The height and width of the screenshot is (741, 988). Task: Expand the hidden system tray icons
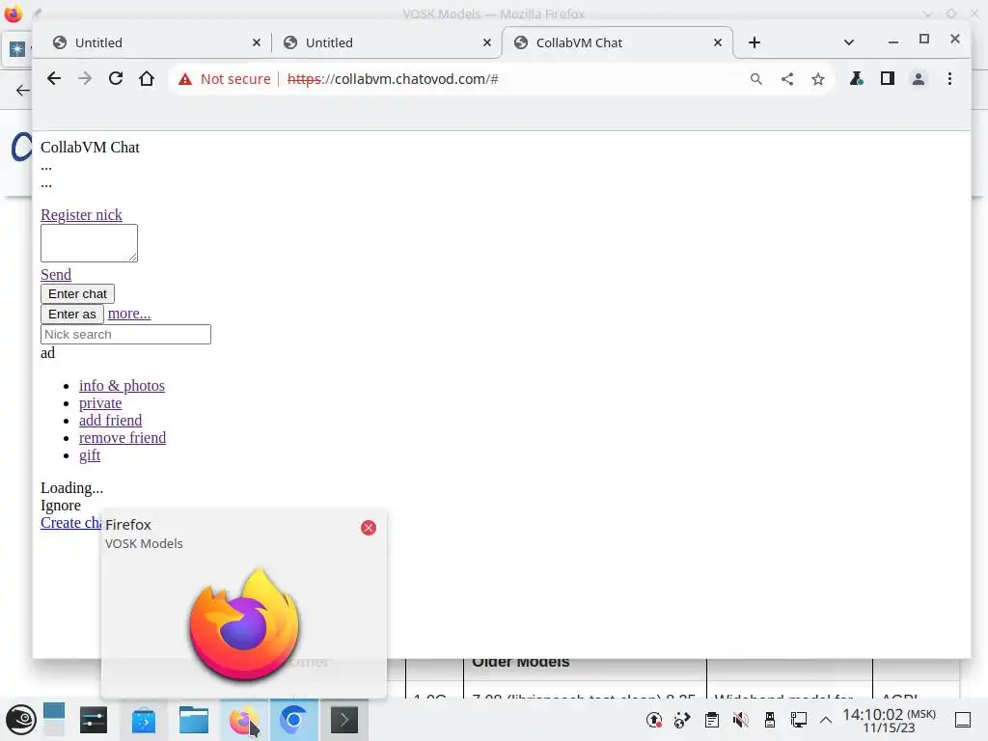826,720
